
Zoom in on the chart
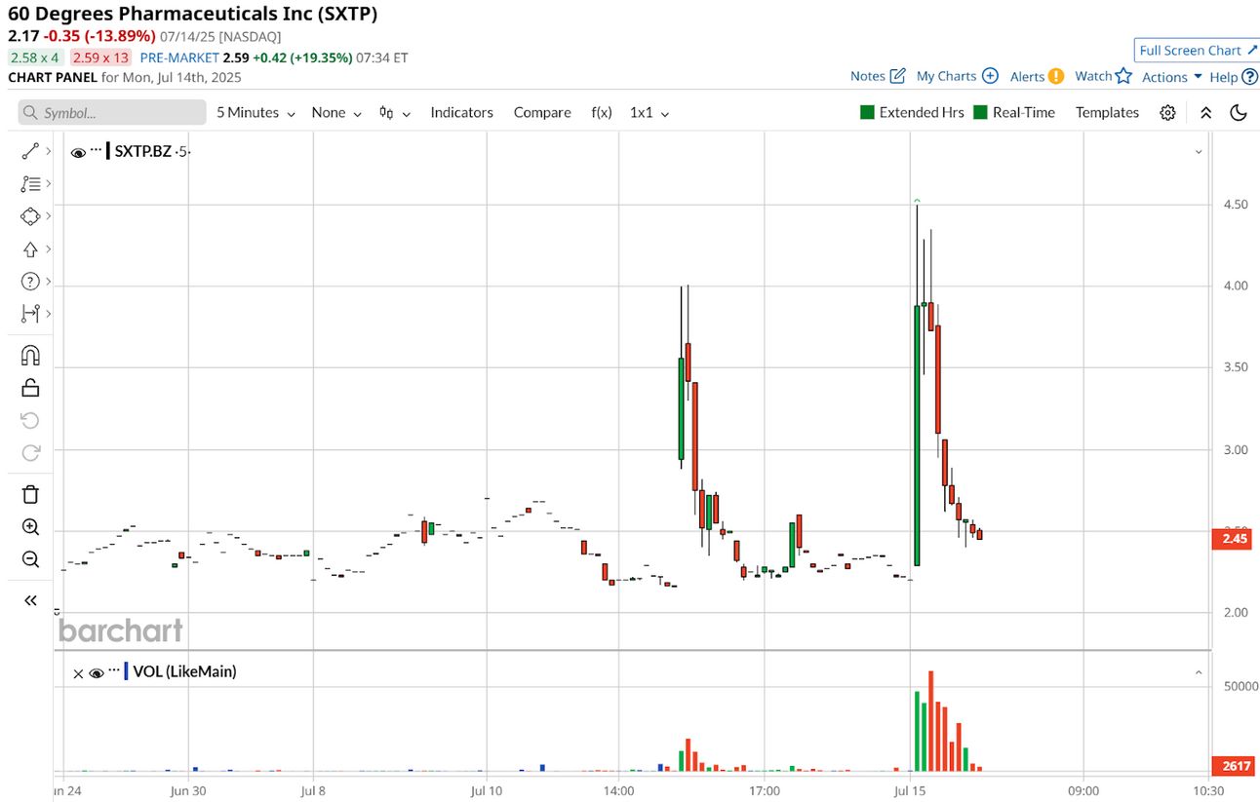click(x=30, y=527)
